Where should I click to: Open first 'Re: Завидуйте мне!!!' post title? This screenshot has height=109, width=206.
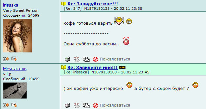click(93, 4)
